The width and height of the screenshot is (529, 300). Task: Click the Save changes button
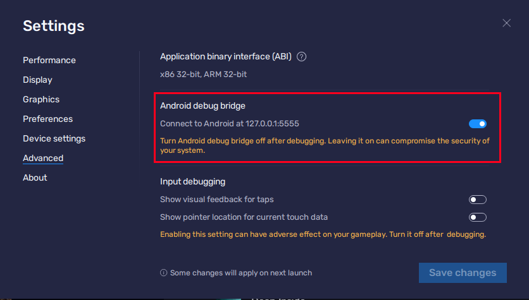[x=463, y=273]
